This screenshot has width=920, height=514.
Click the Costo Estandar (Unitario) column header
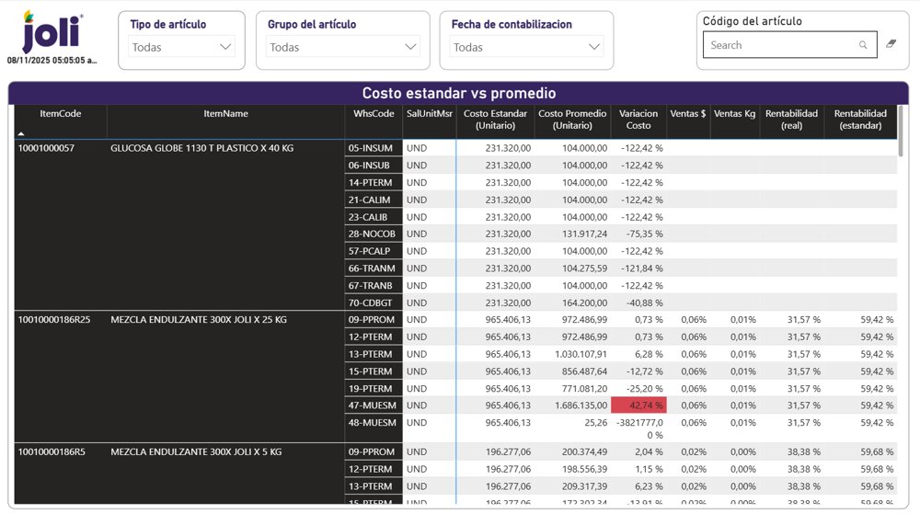495,120
